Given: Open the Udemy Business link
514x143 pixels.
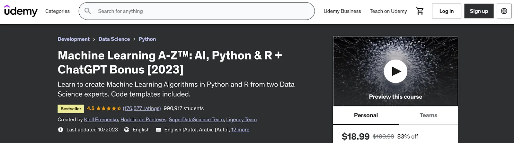Looking at the screenshot, I should click(342, 11).
